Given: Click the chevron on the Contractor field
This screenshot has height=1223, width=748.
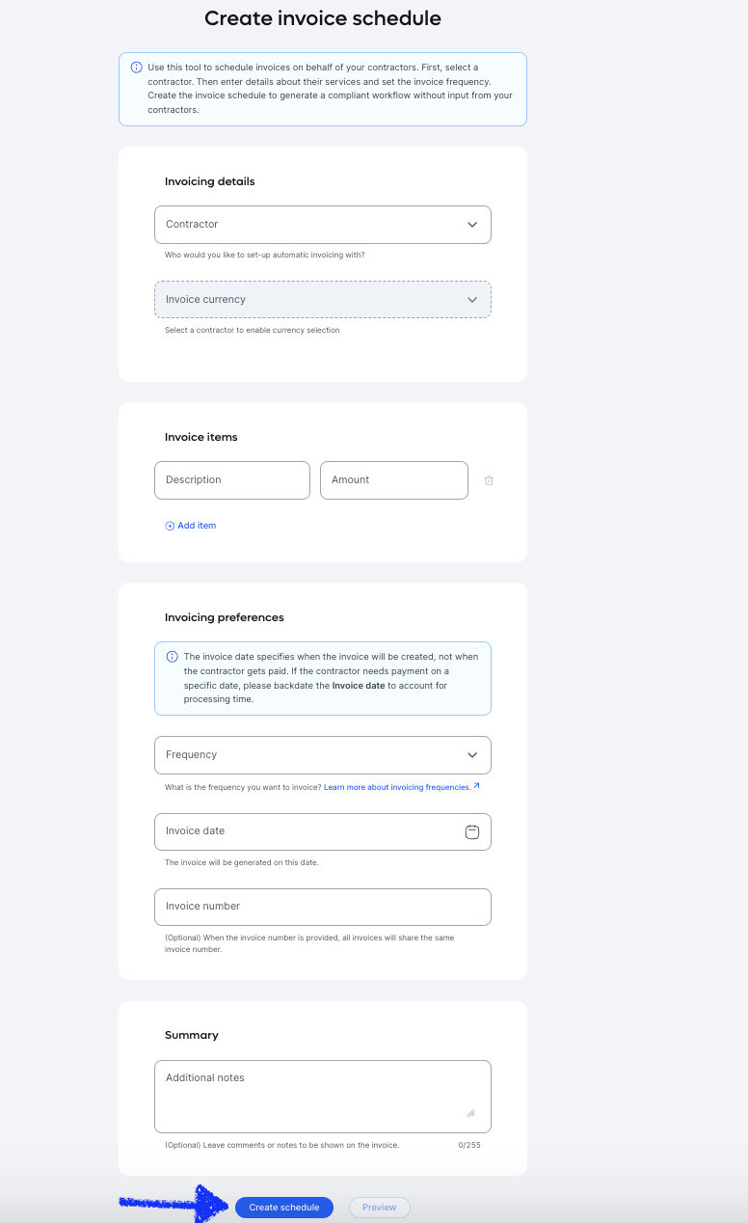Looking at the screenshot, I should tap(472, 224).
